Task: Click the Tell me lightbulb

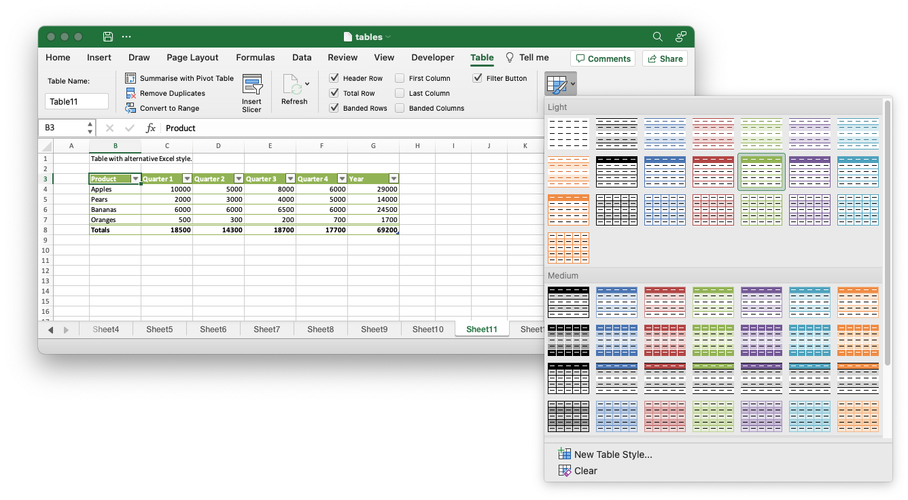Action: (x=510, y=58)
